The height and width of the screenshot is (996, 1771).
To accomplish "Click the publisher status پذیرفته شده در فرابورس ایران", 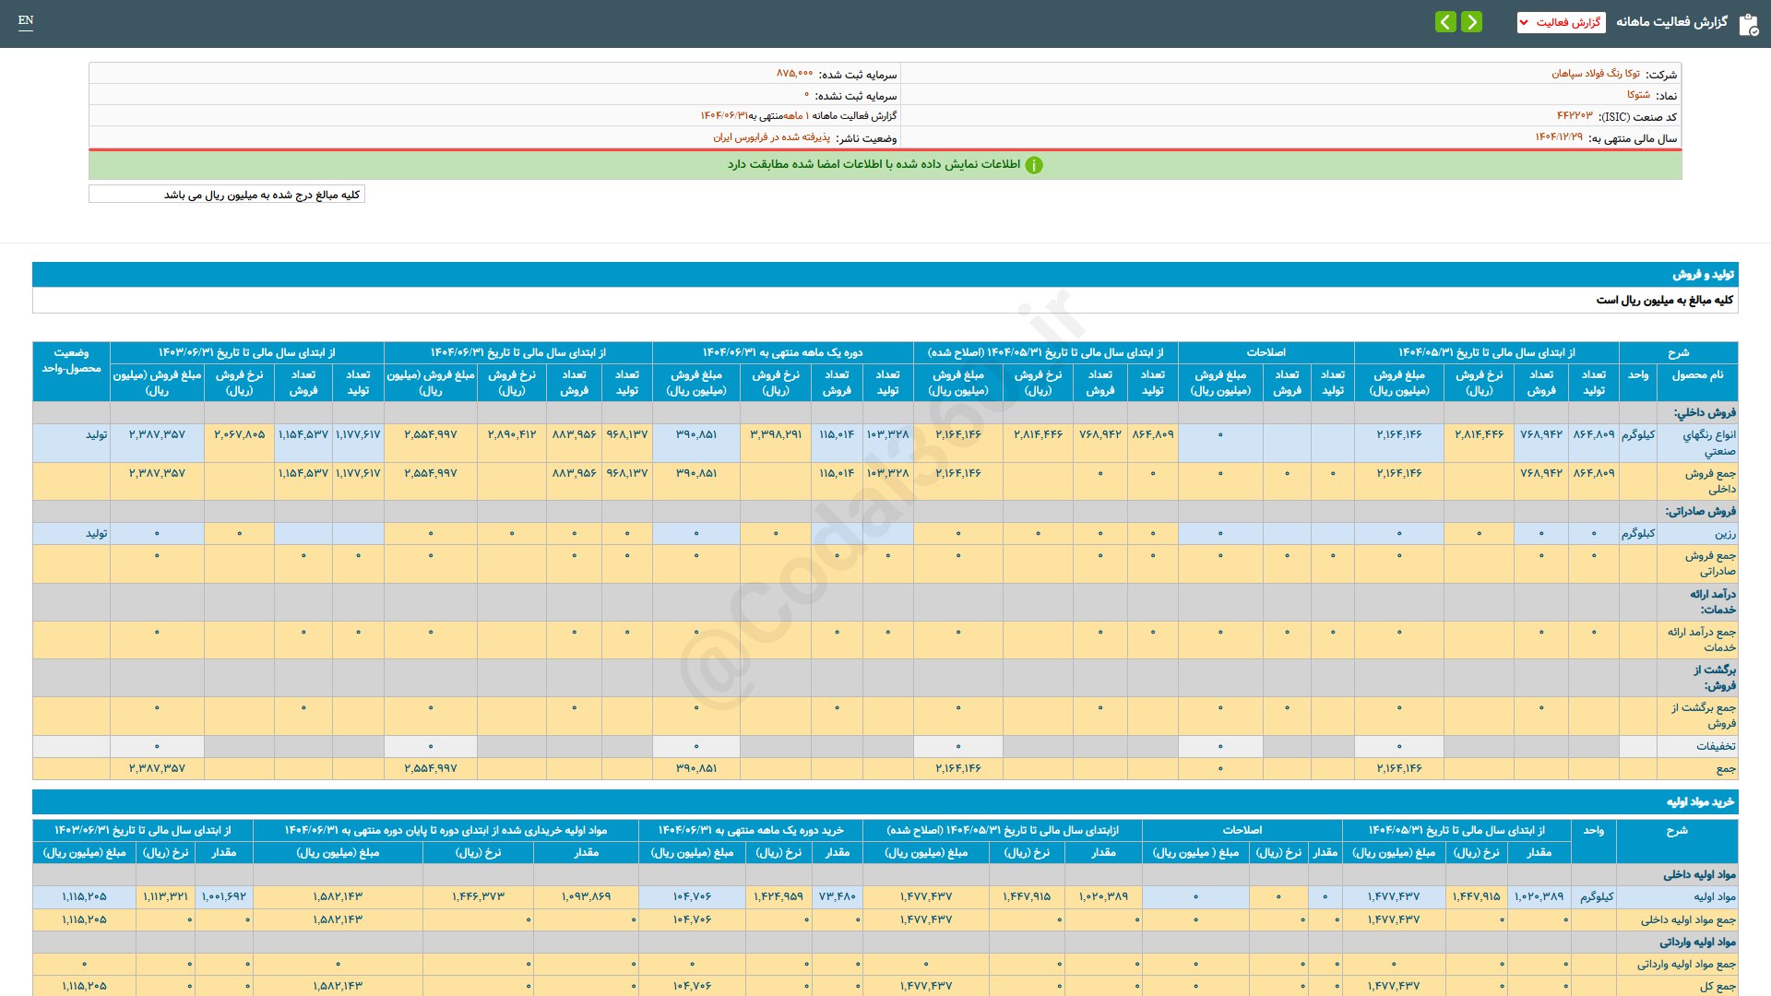I will point(771,137).
